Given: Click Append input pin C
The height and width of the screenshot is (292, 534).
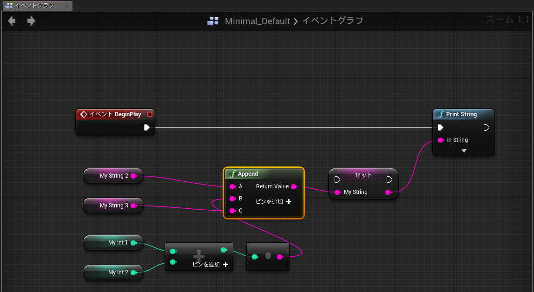Looking at the screenshot, I should pyautogui.click(x=232, y=211).
